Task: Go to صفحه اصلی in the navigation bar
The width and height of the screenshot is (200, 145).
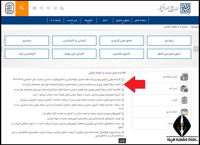Action: pos(140,20)
